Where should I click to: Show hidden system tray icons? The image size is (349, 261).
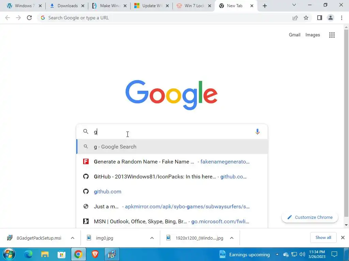coord(277,254)
